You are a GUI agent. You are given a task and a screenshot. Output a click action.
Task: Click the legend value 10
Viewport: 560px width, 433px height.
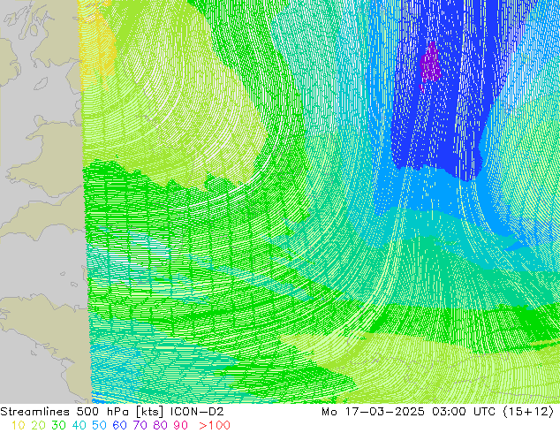[19, 426]
